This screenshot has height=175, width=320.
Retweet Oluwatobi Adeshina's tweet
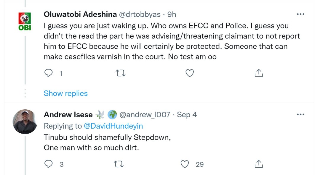121,73
